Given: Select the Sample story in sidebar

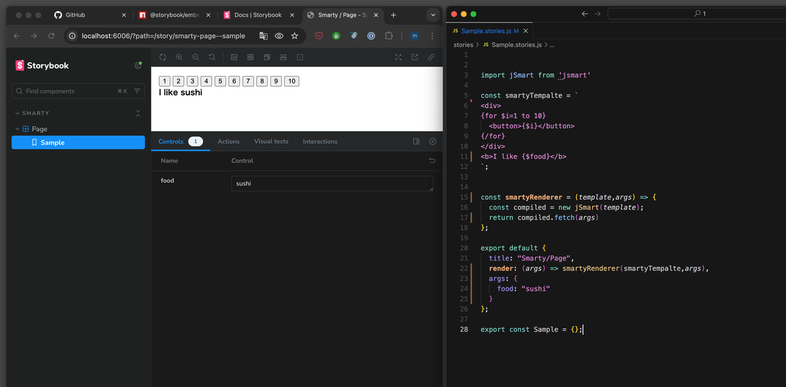Looking at the screenshot, I should tap(78, 142).
